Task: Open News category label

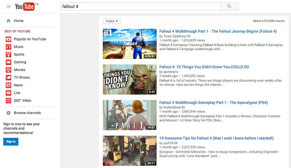Action: coord(18,85)
